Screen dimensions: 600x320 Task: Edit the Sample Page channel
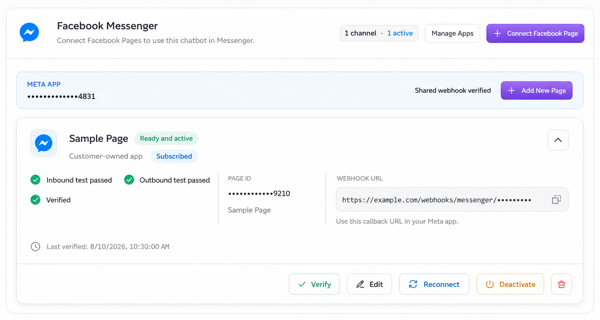tap(369, 284)
